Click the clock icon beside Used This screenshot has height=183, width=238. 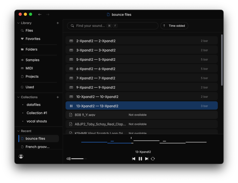tap(22, 87)
